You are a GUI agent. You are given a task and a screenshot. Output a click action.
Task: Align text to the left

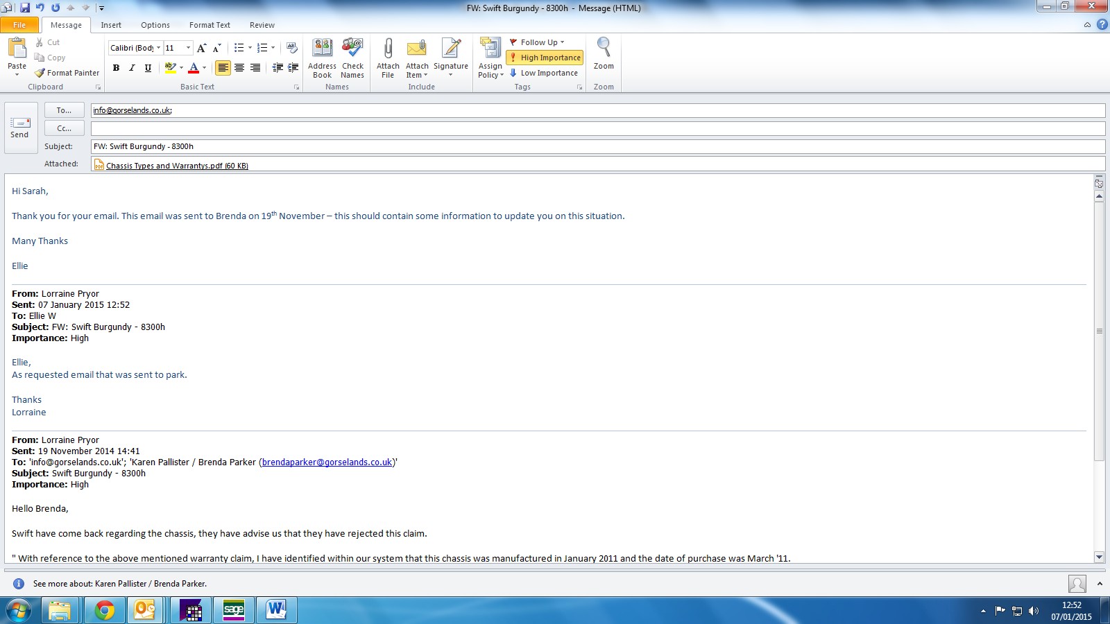tap(223, 68)
